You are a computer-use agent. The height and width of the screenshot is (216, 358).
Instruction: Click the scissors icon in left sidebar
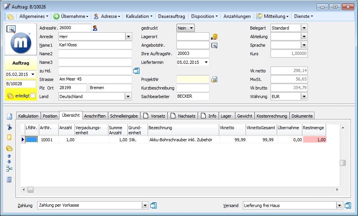[x=10, y=126]
